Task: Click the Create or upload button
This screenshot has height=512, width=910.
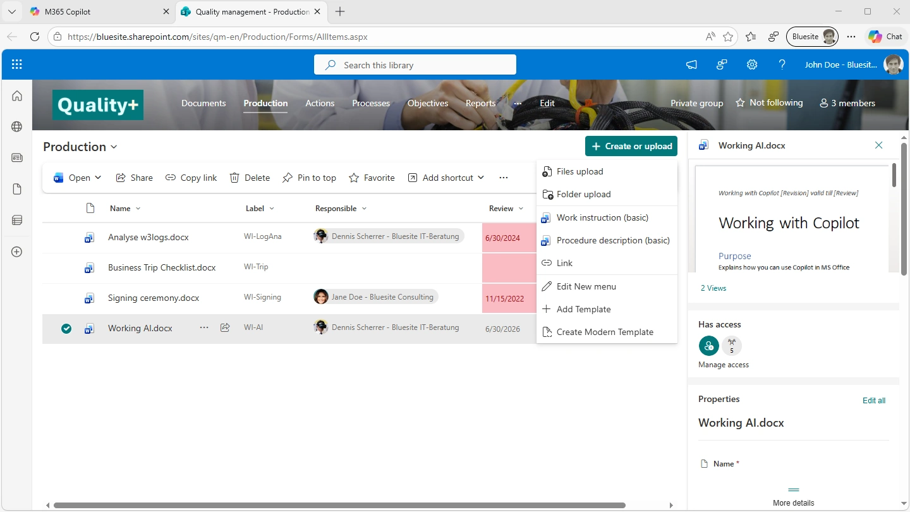Action: [x=631, y=146]
